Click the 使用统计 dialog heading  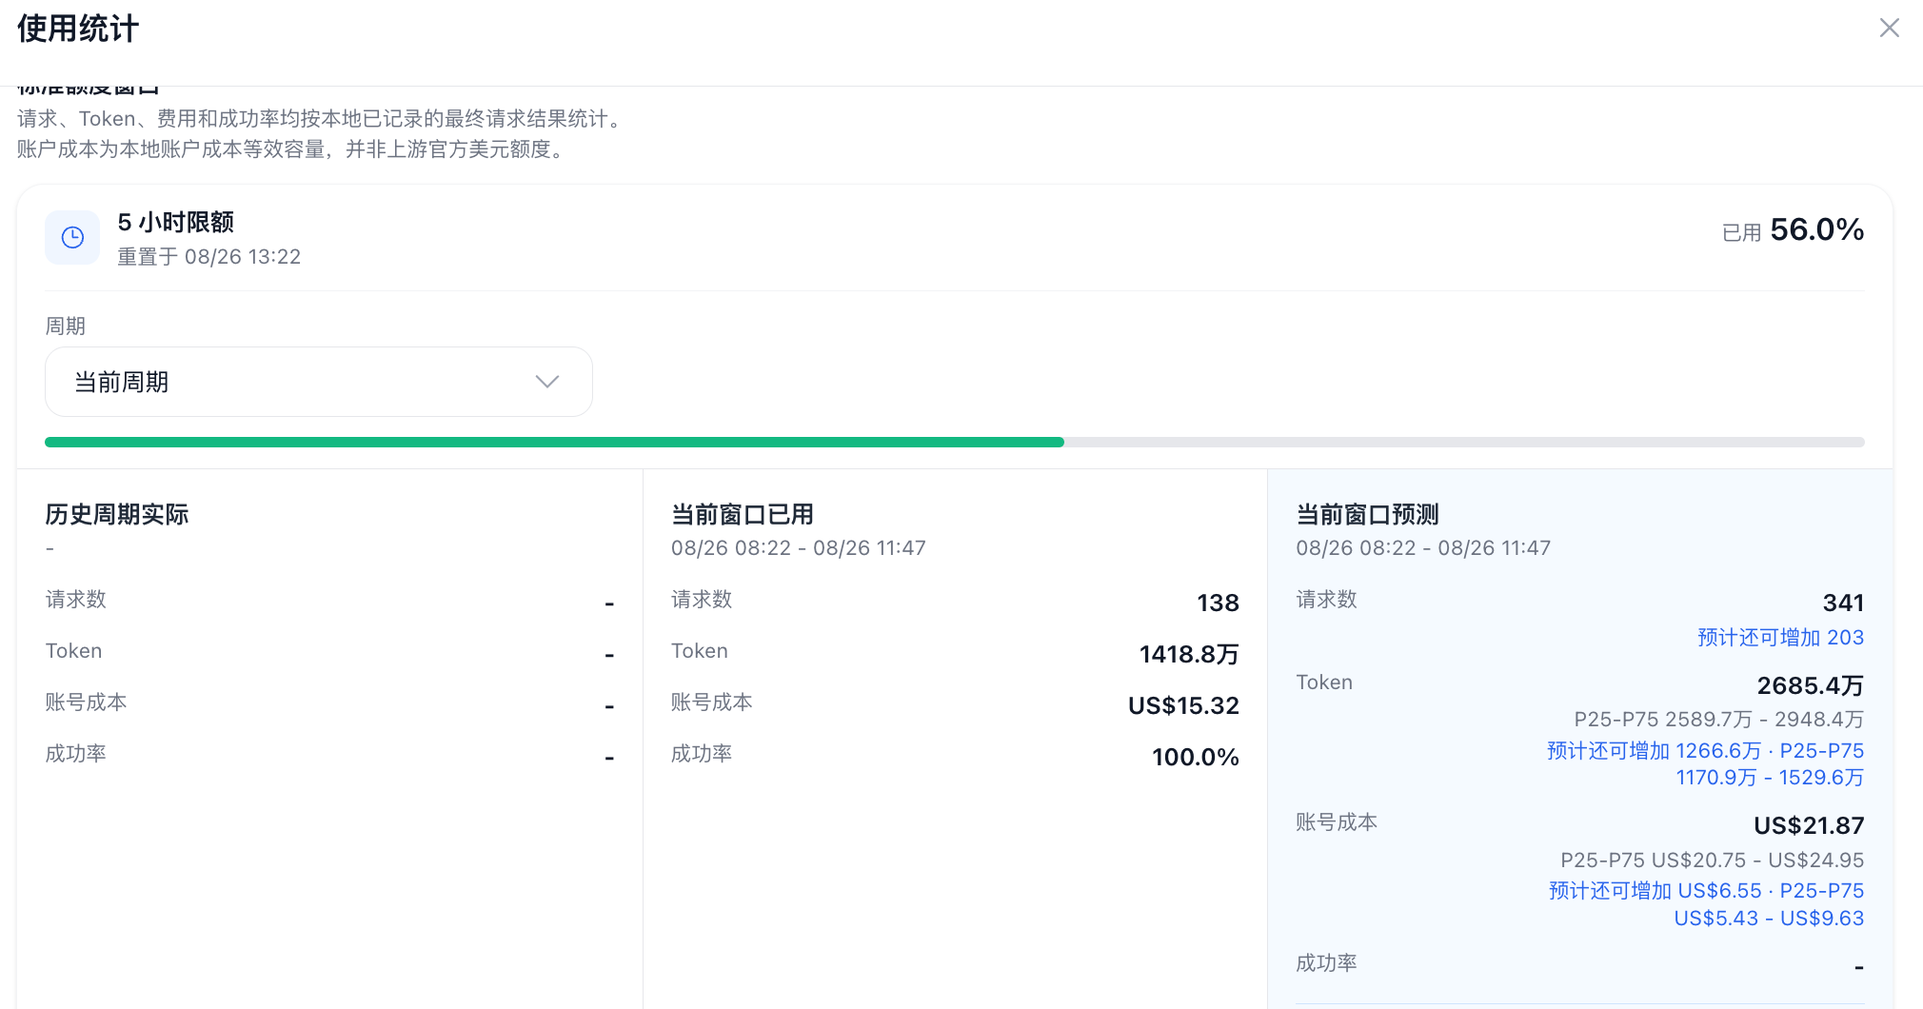pos(78,29)
